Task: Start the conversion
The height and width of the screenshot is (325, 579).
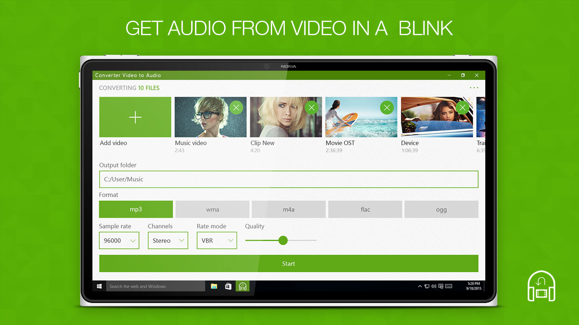Action: [x=289, y=264]
